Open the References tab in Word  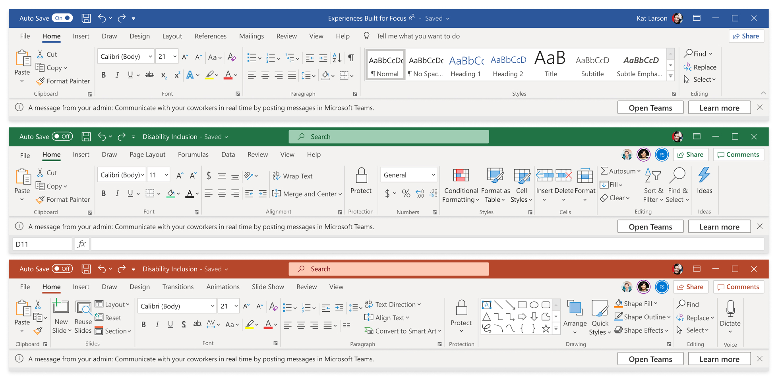click(x=210, y=36)
